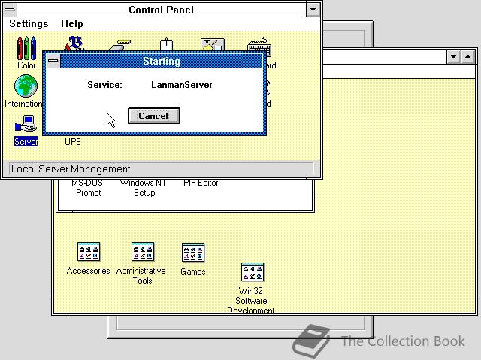Open the Help menu in Control Panel
Viewport: 481px width, 360px height.
(72, 24)
